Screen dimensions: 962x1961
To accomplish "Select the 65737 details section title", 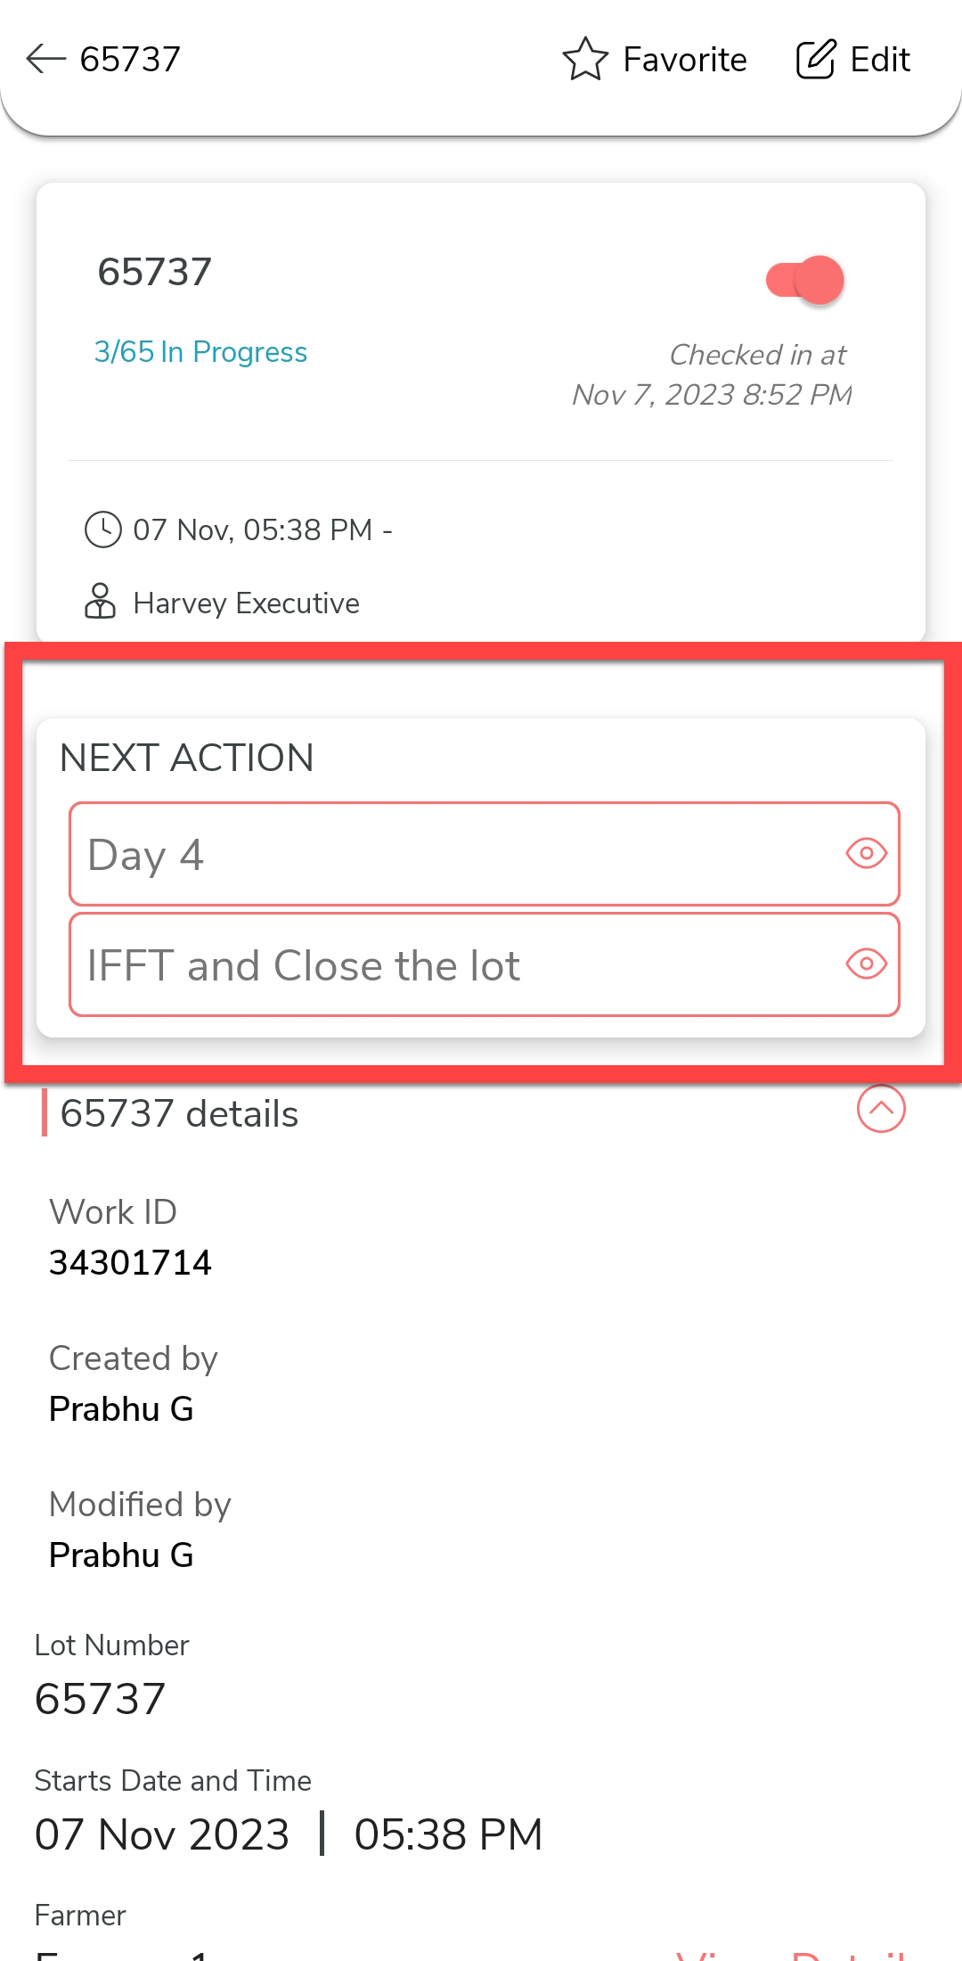I will click(179, 1113).
